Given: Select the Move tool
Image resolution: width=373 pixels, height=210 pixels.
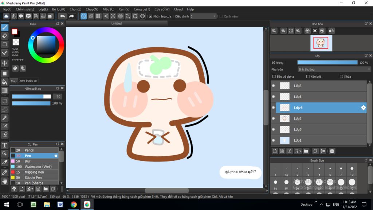Looking at the screenshot, I should pos(4,63).
